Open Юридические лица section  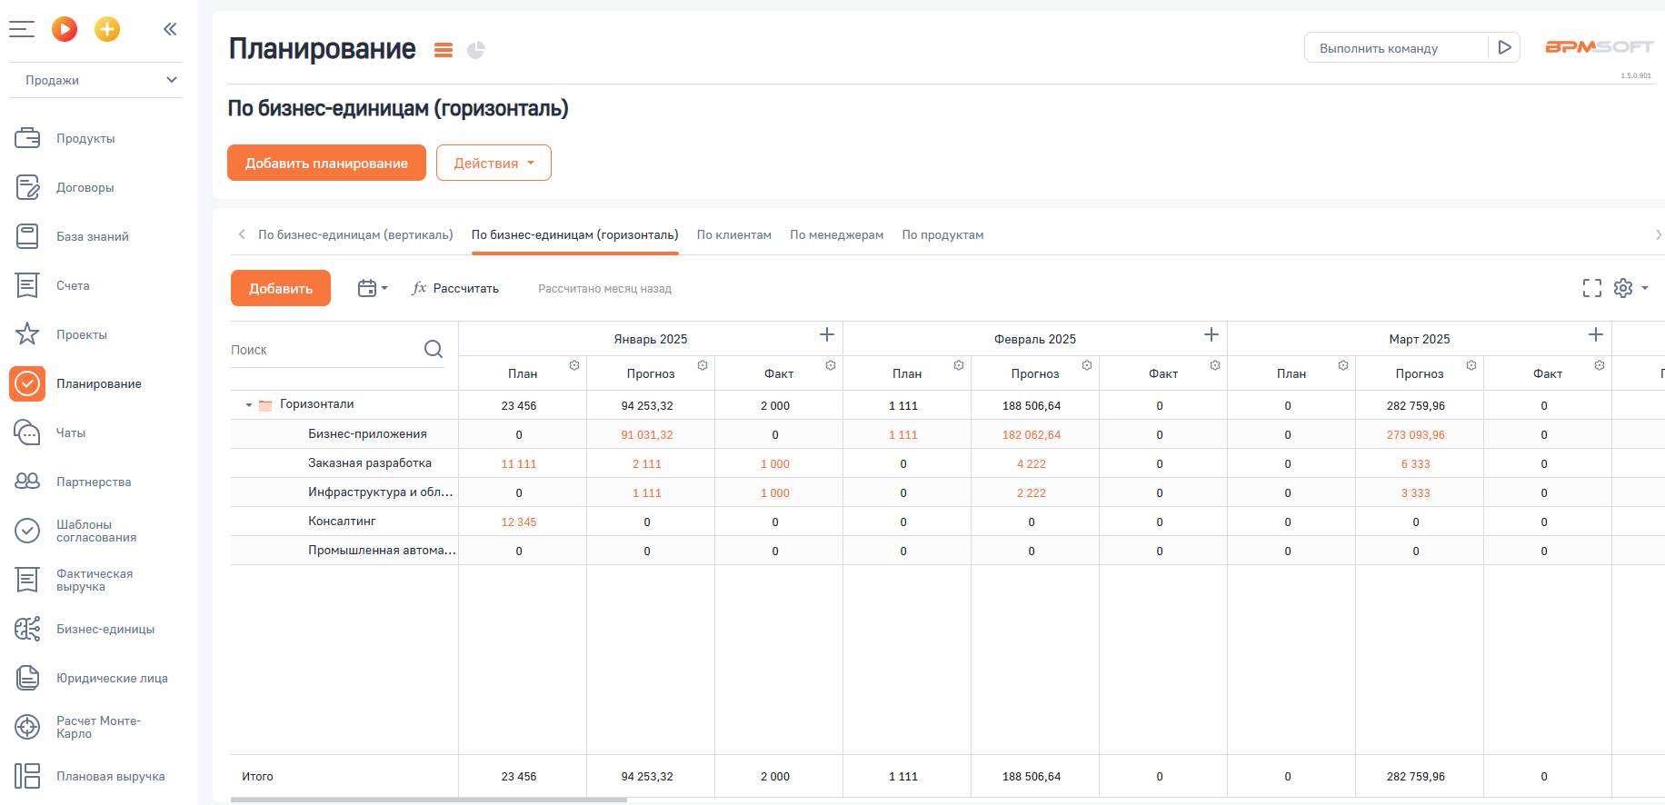[x=112, y=678]
